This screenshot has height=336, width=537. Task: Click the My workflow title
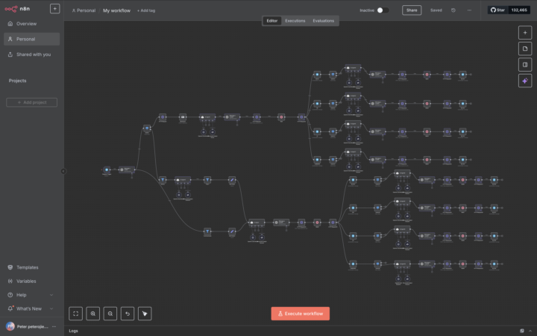[117, 10]
